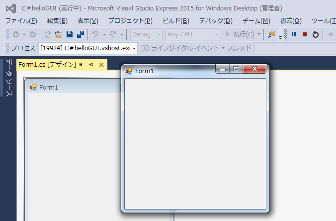336x221 pixels.
Task: Open the データソース side panel tab
Action: (9, 78)
